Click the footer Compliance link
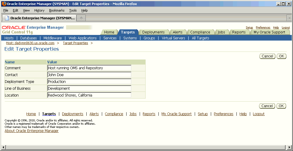293x151 pixels. pyautogui.click(x=114, y=114)
